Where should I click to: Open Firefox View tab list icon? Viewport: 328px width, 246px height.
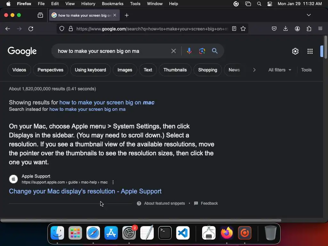(40, 15)
